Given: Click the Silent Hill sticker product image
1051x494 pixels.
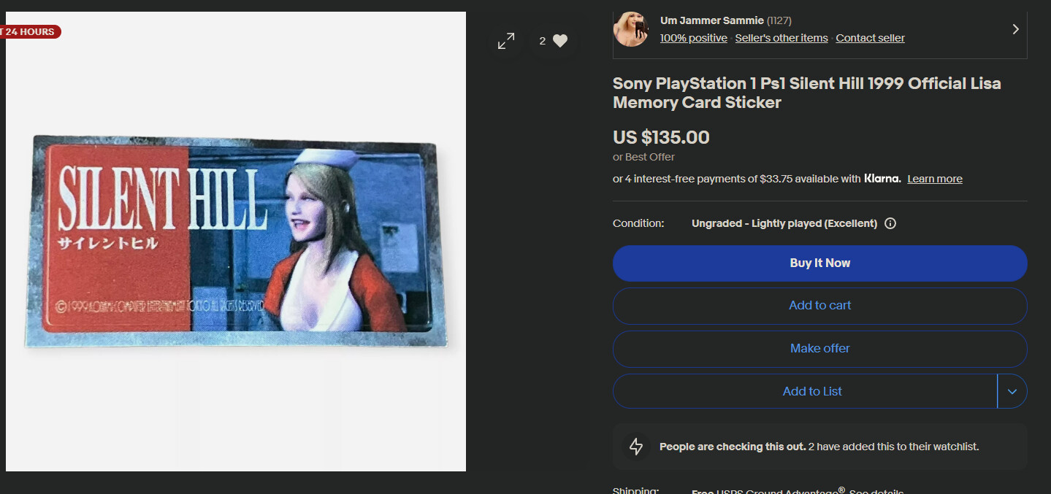Looking at the screenshot, I should (x=236, y=241).
